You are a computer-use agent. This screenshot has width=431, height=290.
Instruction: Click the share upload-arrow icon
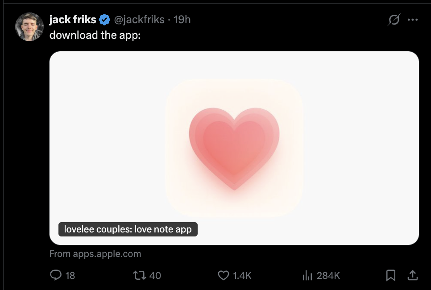tap(413, 275)
